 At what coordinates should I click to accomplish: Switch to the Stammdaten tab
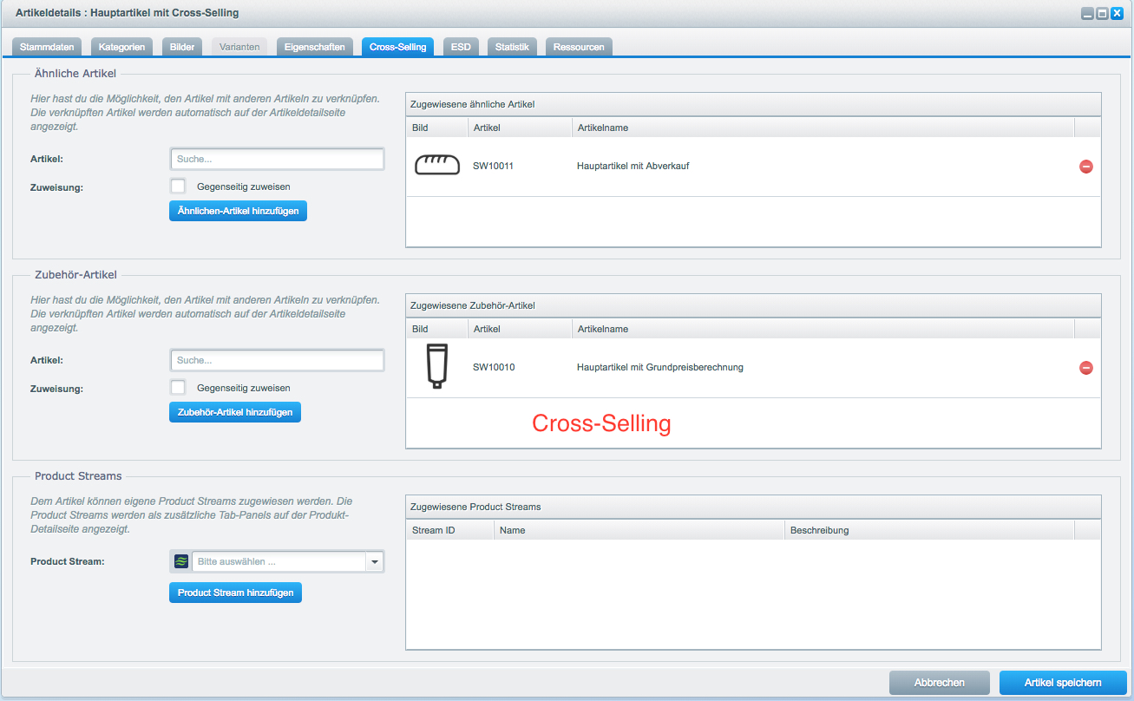48,47
